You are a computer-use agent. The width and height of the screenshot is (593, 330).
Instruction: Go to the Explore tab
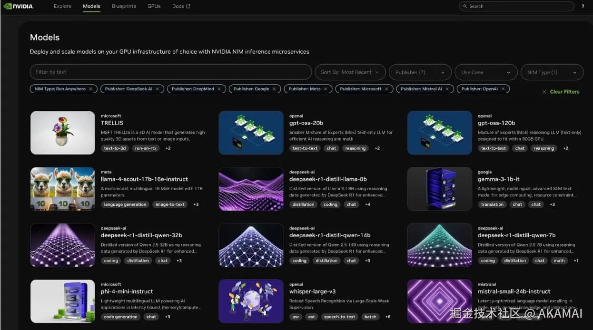(62, 6)
